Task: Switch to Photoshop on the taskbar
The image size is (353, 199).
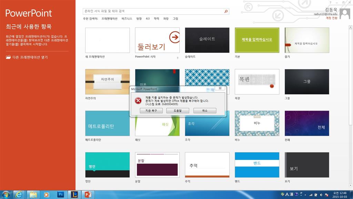Action: point(60,194)
